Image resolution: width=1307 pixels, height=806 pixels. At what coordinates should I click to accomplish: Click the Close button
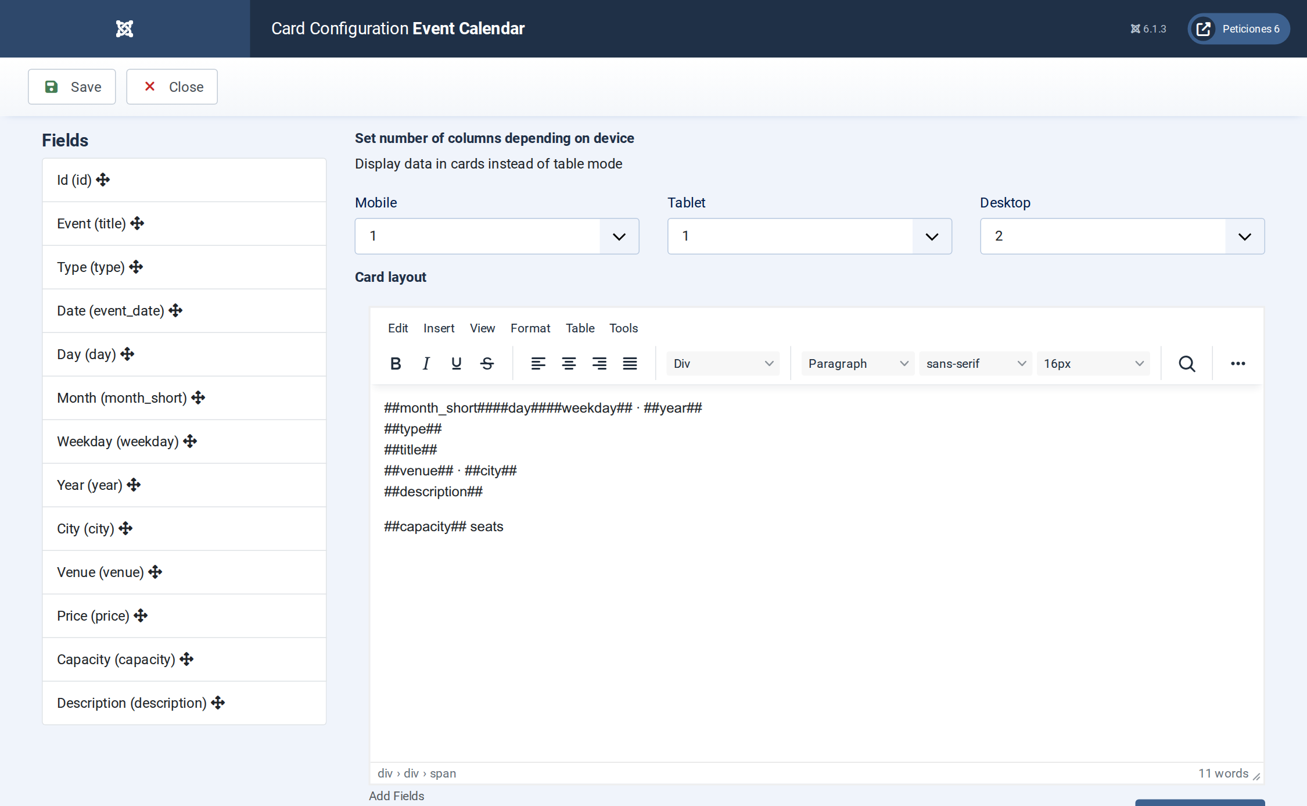(x=172, y=87)
